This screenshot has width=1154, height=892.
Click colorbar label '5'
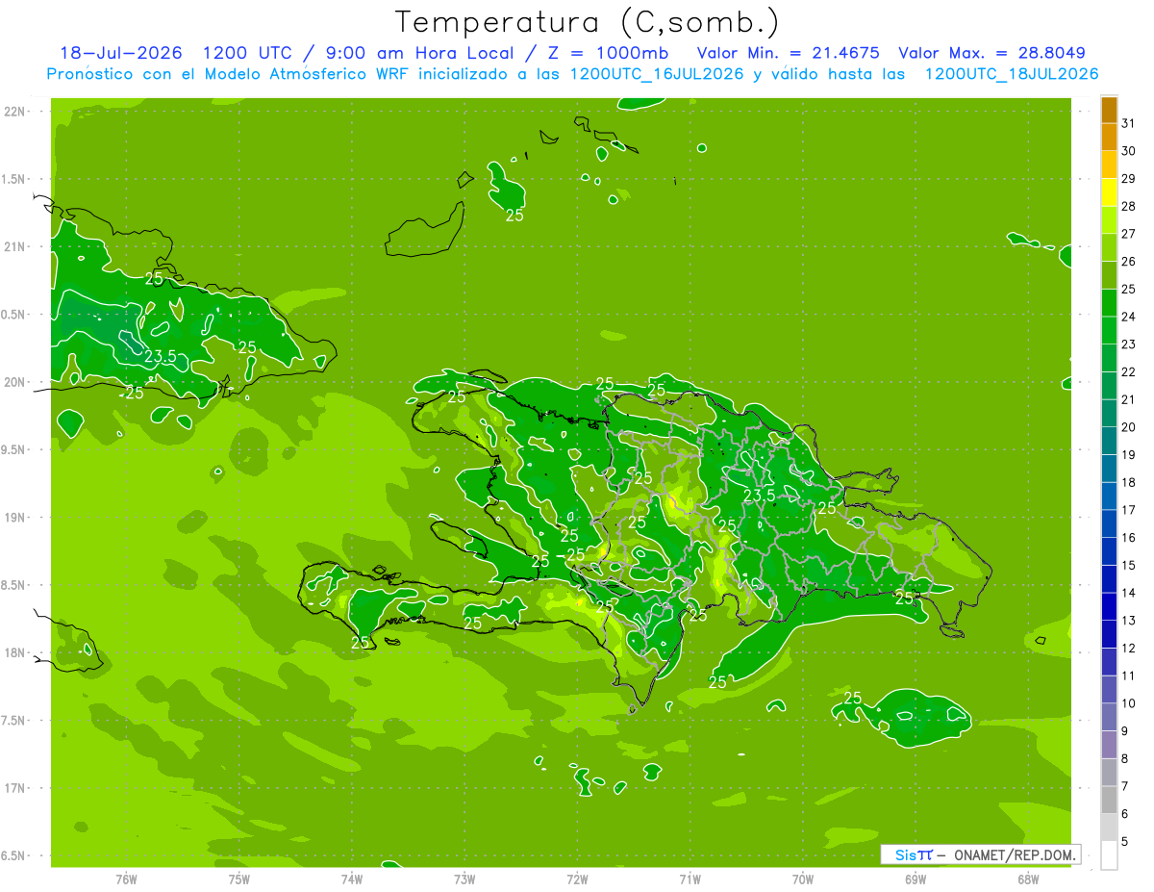[1125, 842]
